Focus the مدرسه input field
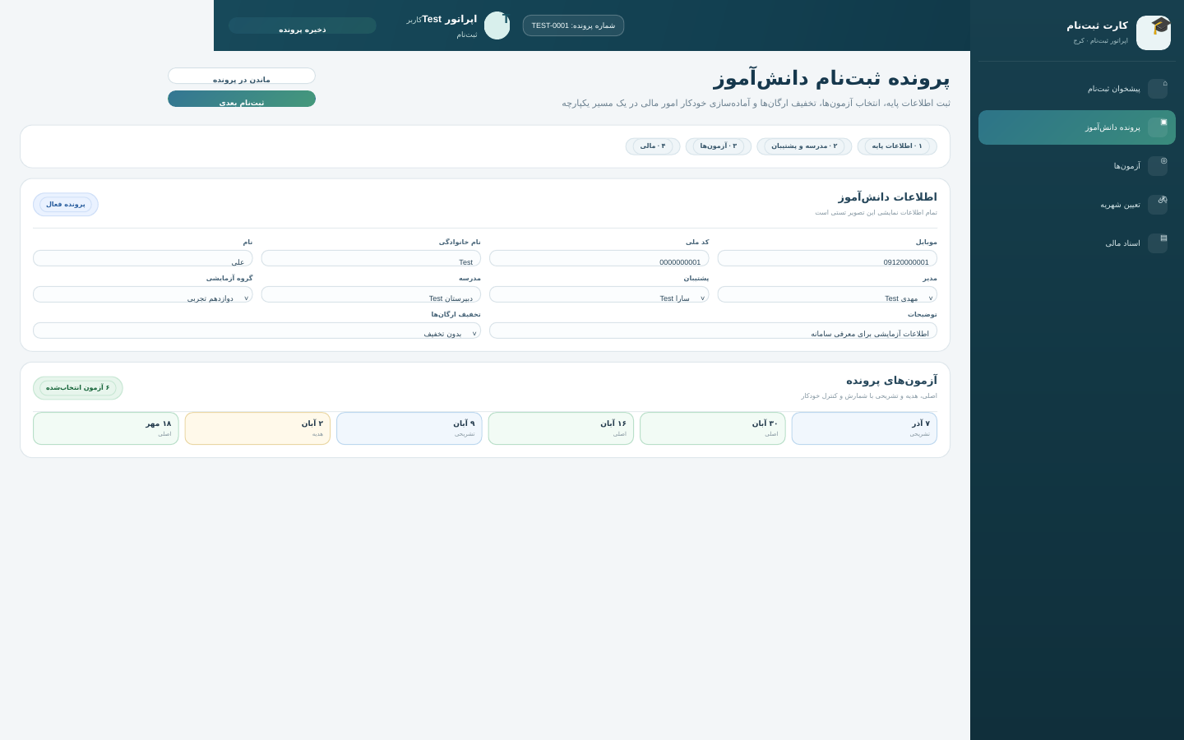 tap(371, 294)
